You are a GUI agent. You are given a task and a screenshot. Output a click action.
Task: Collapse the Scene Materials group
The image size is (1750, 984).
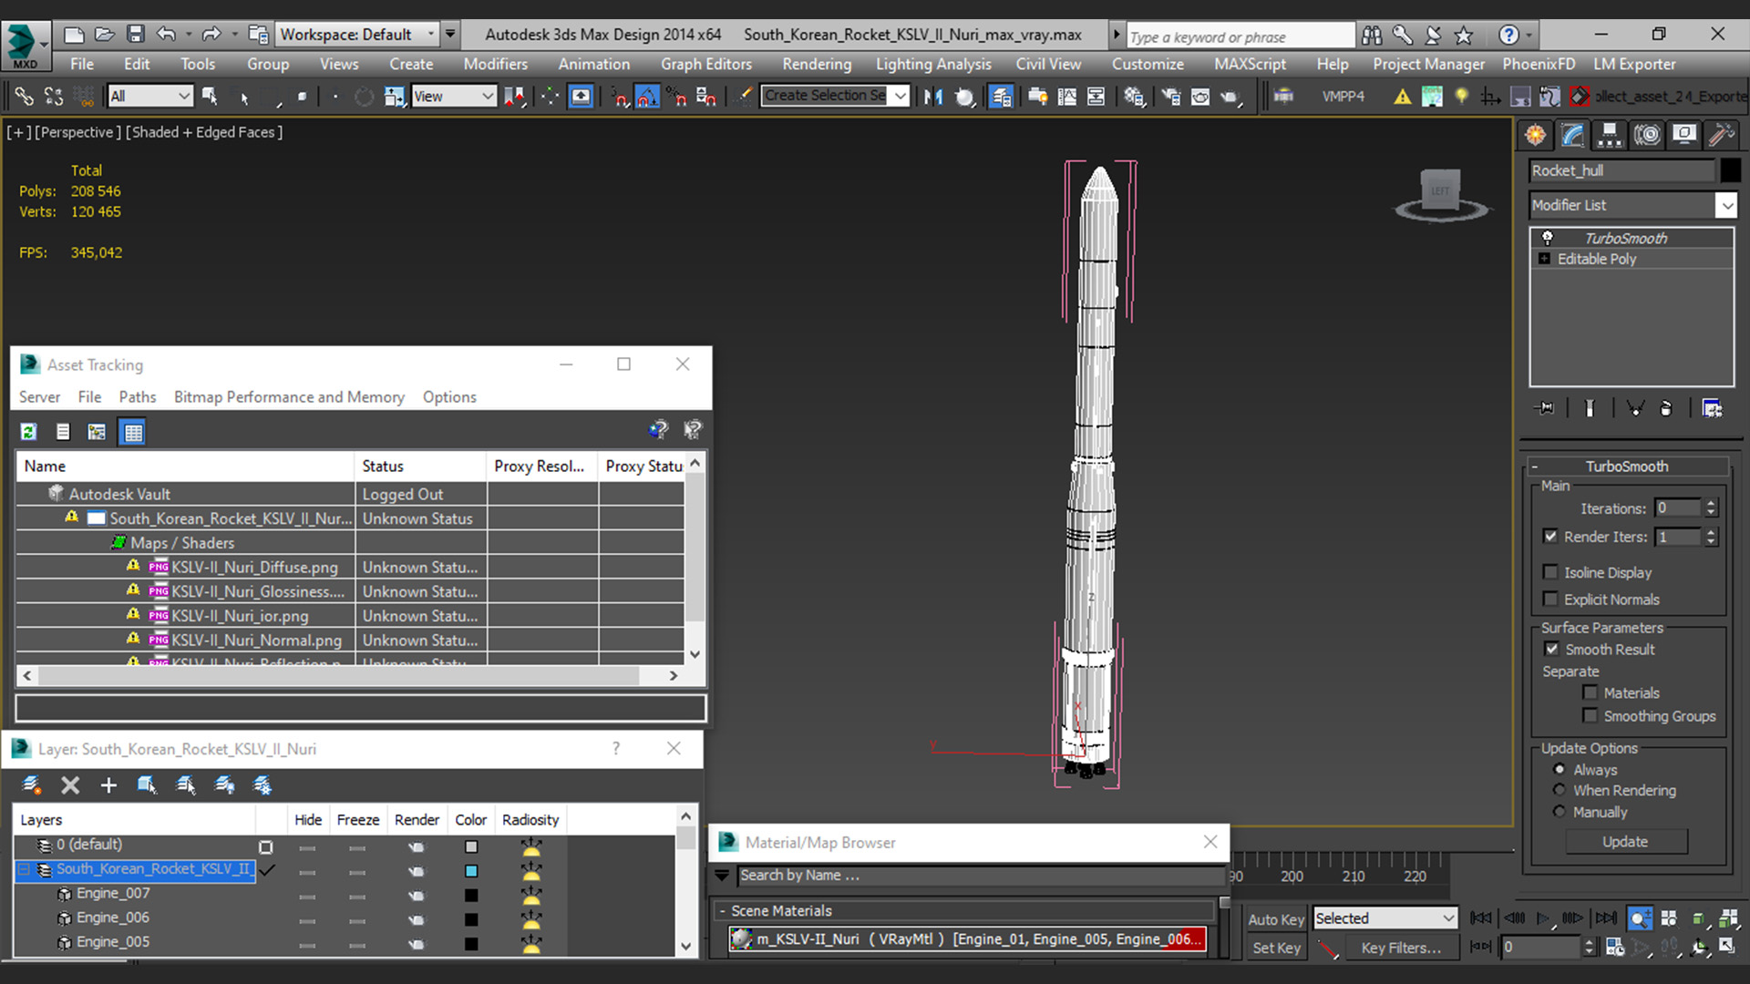pos(723,910)
